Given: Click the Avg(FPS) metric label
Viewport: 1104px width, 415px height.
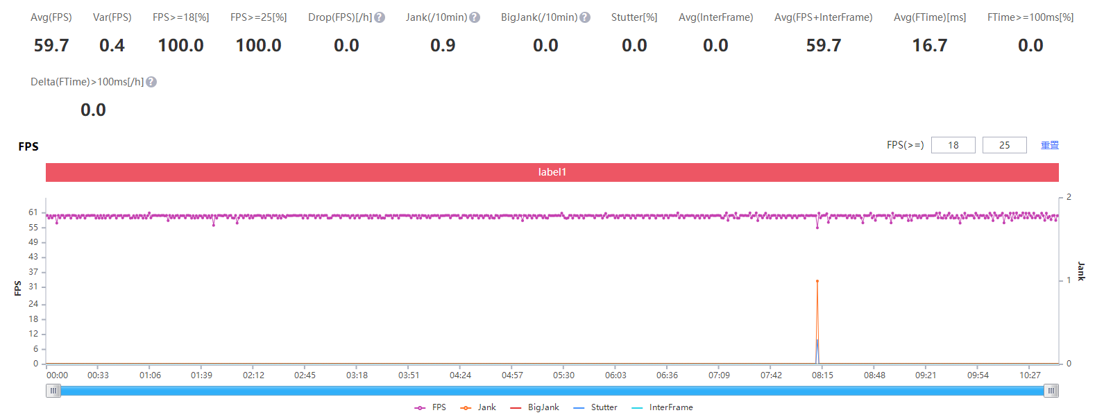Looking at the screenshot, I should 51,17.
